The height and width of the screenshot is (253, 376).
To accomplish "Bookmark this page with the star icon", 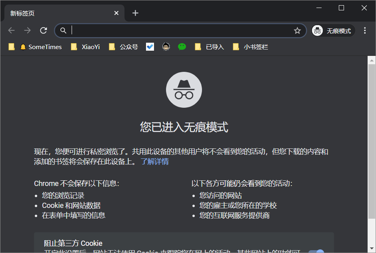I will (x=297, y=31).
